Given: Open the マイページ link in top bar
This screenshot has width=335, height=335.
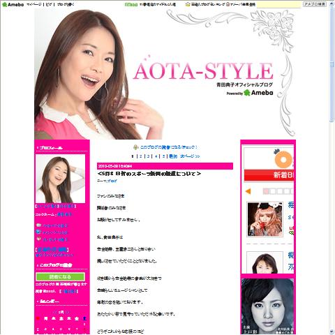Looking at the screenshot, I should (34, 4).
